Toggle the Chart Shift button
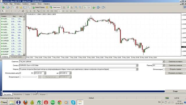 click(89, 7)
